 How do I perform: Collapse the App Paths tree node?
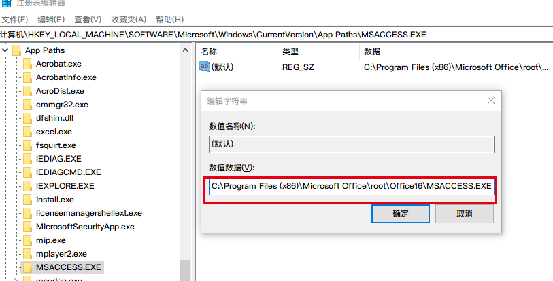(5, 50)
